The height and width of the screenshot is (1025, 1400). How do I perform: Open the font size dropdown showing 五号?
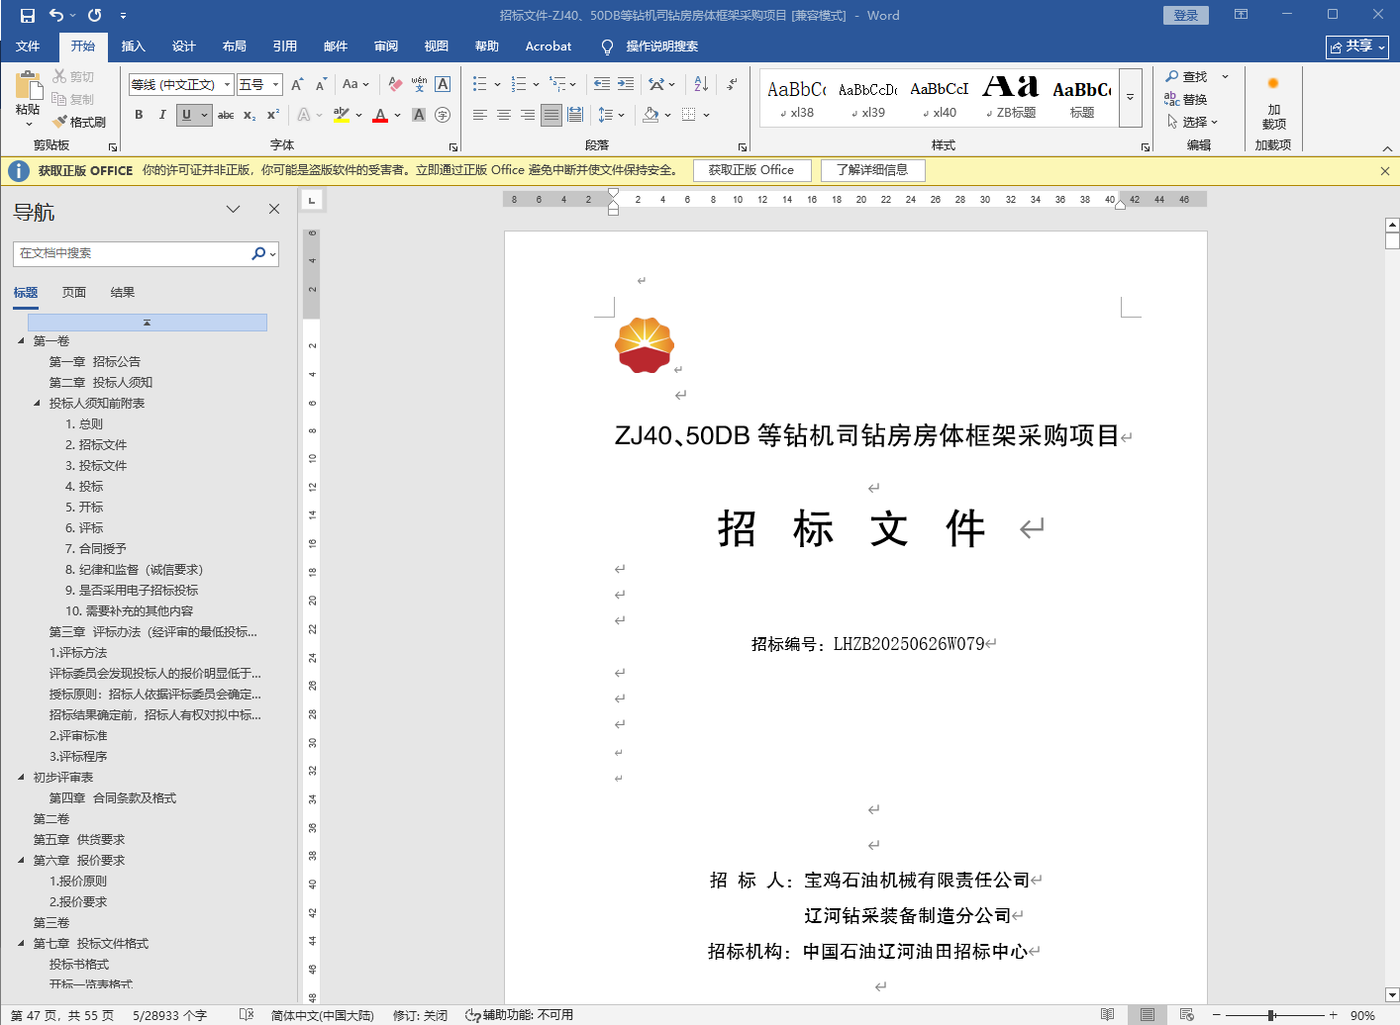(x=276, y=85)
